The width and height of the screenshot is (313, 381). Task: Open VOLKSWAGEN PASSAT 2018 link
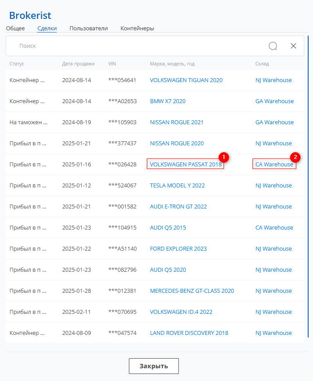pyautogui.click(x=185, y=165)
